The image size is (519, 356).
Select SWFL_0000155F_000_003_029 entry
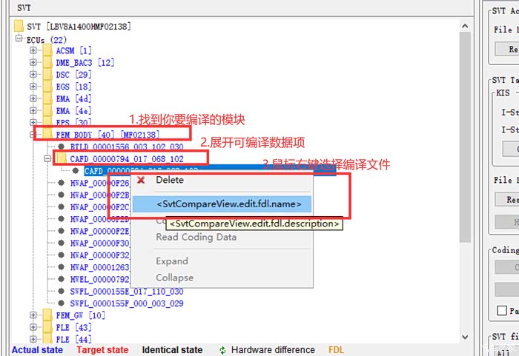pyautogui.click(x=127, y=303)
